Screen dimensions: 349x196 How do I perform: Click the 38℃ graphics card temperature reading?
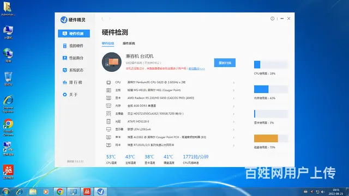tap(149, 157)
